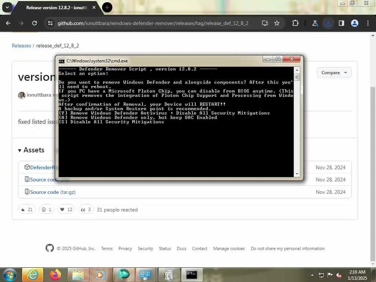376x282 pixels.
Task: Open the Extensions puzzle icon
Action: pos(296,23)
